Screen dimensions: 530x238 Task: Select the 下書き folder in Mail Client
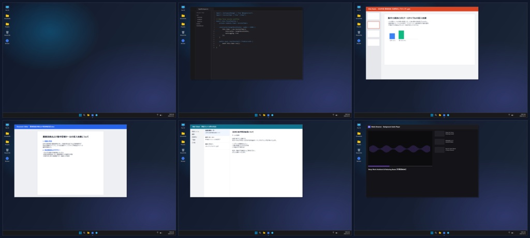point(194,139)
